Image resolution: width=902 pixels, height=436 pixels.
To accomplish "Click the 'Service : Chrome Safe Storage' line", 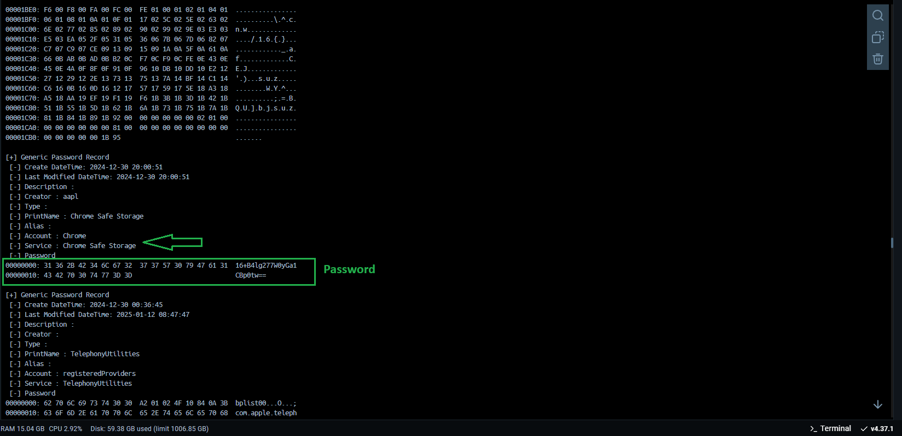I will tap(73, 246).
